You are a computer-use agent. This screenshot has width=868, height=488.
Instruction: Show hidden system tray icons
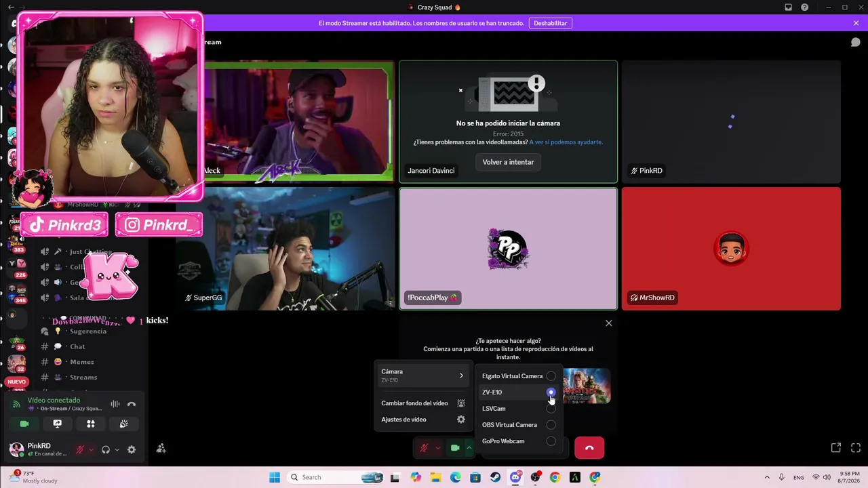(767, 477)
